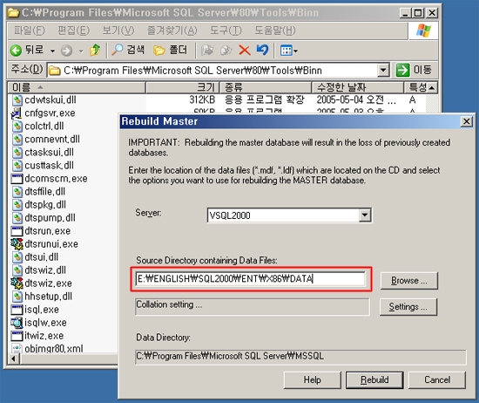Toggle the Folders (폴더) pane button
479x403 pixels.
click(170, 50)
